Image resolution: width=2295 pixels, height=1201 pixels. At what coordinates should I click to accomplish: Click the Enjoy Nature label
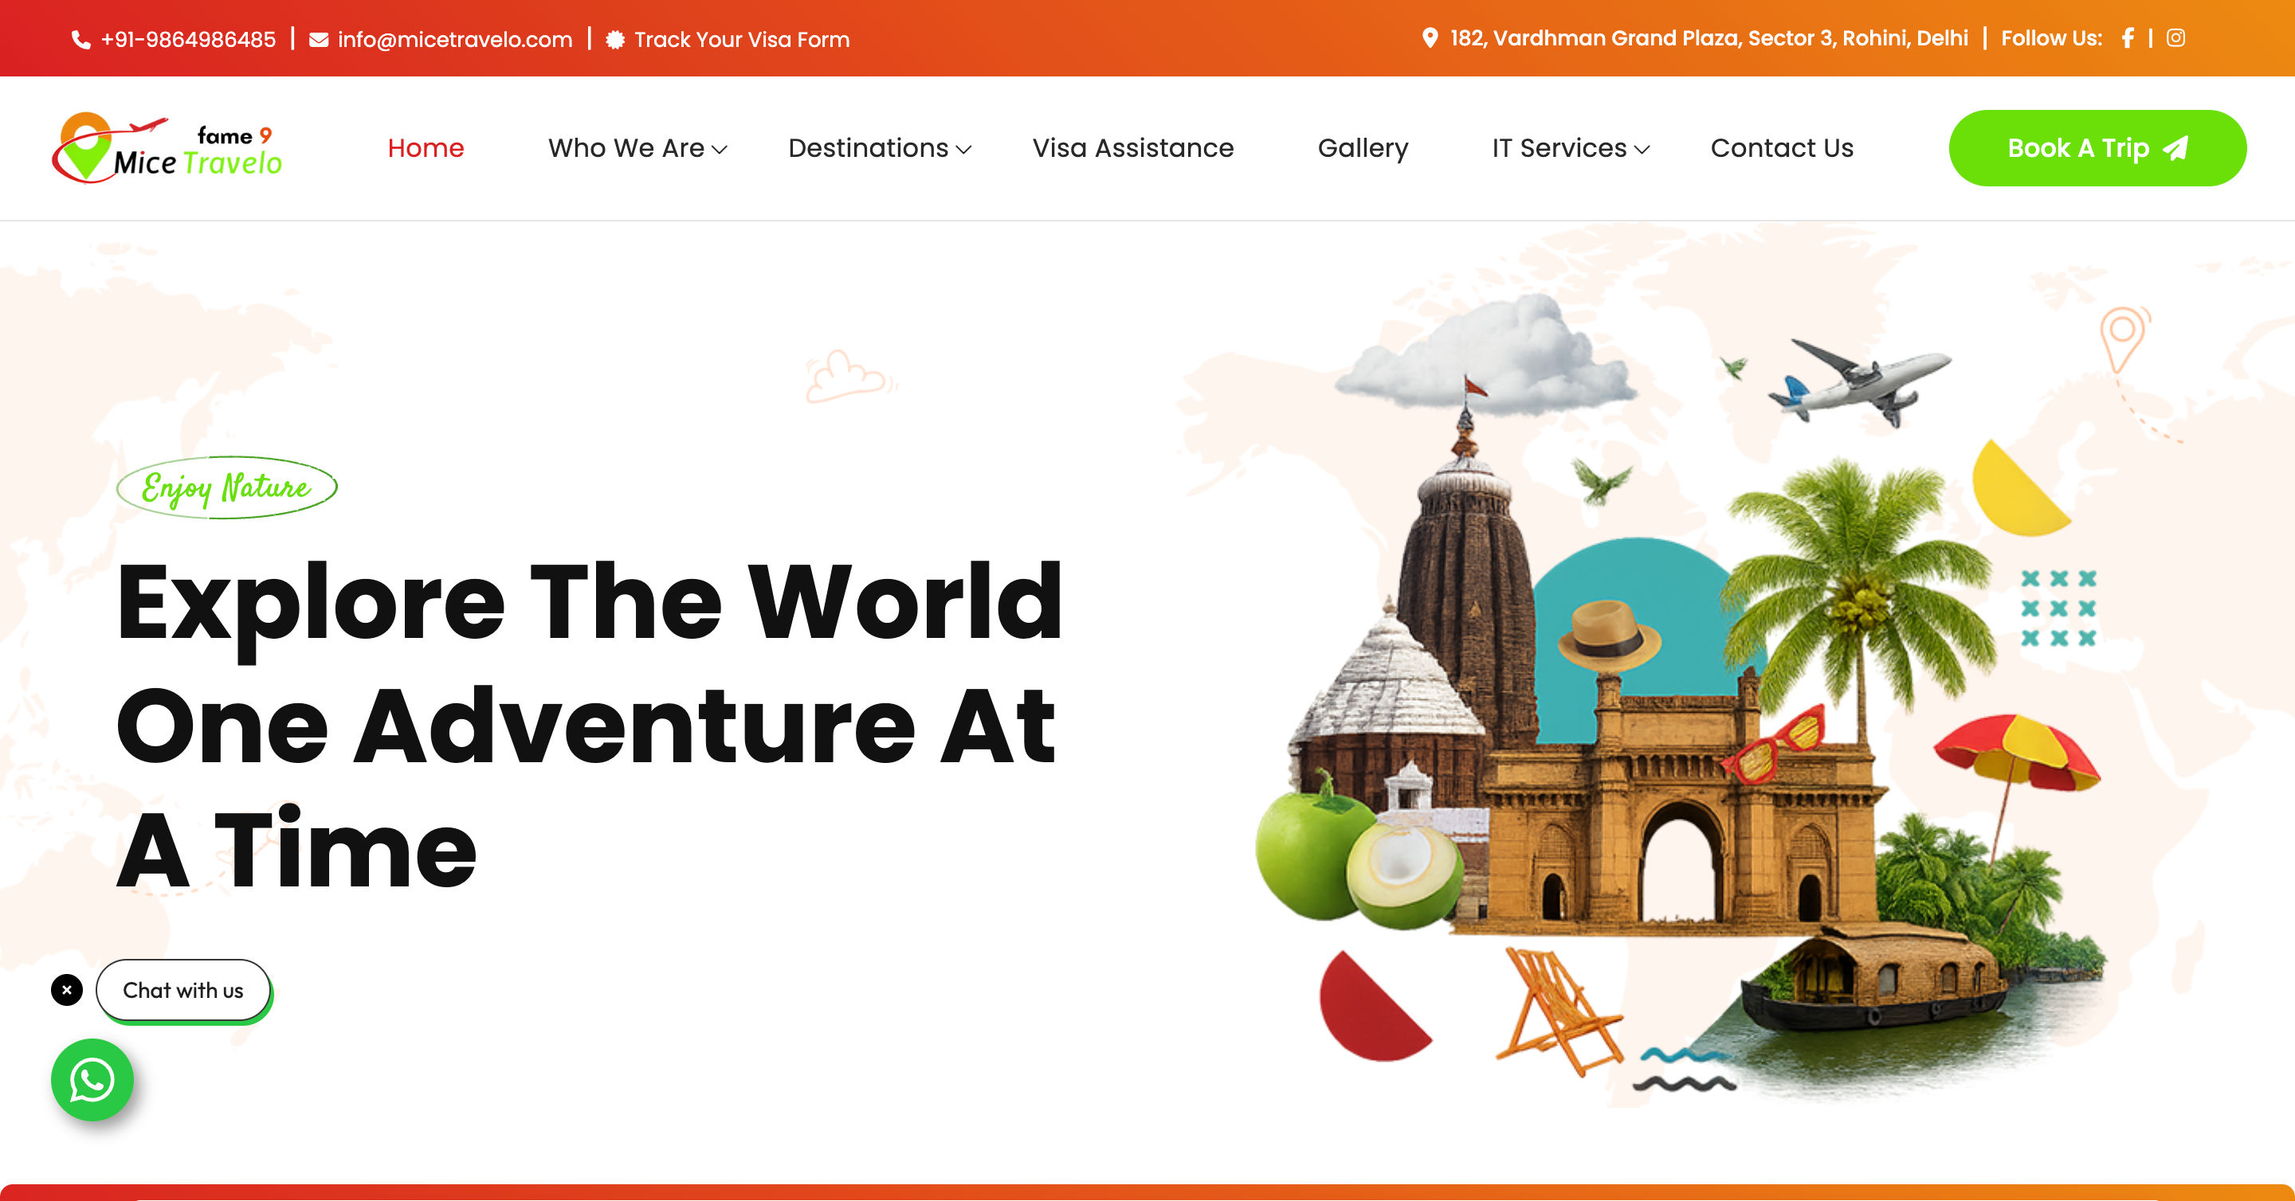[x=227, y=487]
